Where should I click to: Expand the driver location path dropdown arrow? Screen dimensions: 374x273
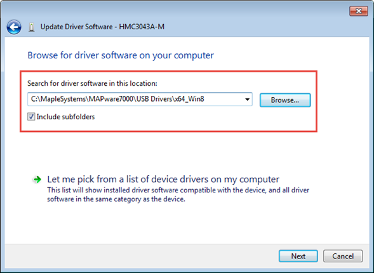(248, 100)
